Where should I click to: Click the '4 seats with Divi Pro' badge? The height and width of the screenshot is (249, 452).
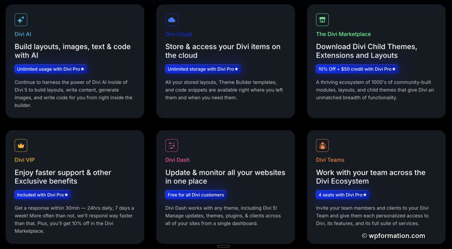342,195
